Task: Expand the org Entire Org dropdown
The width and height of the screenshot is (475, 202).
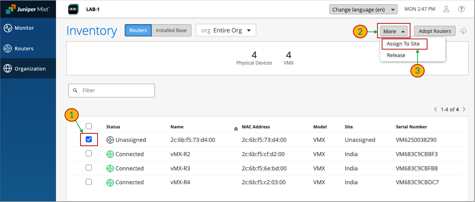Action: (x=226, y=30)
